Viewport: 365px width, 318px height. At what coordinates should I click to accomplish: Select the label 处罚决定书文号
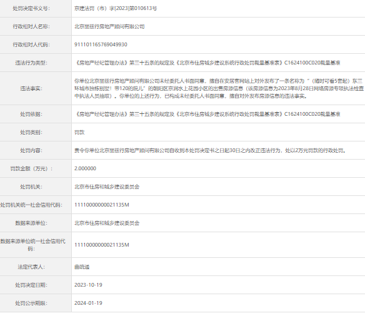(31, 8)
